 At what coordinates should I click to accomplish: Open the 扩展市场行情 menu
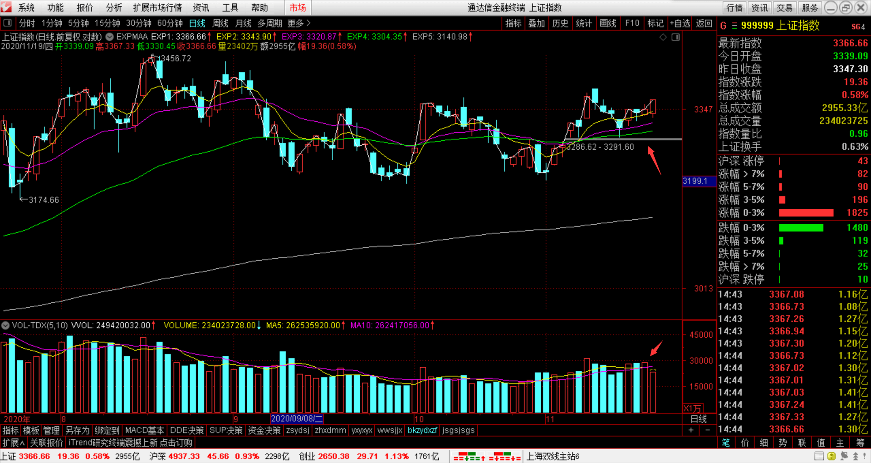(157, 8)
